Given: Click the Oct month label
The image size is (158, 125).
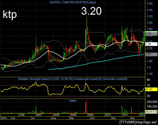Looking at the screenshot, I should tap(93, 118).
